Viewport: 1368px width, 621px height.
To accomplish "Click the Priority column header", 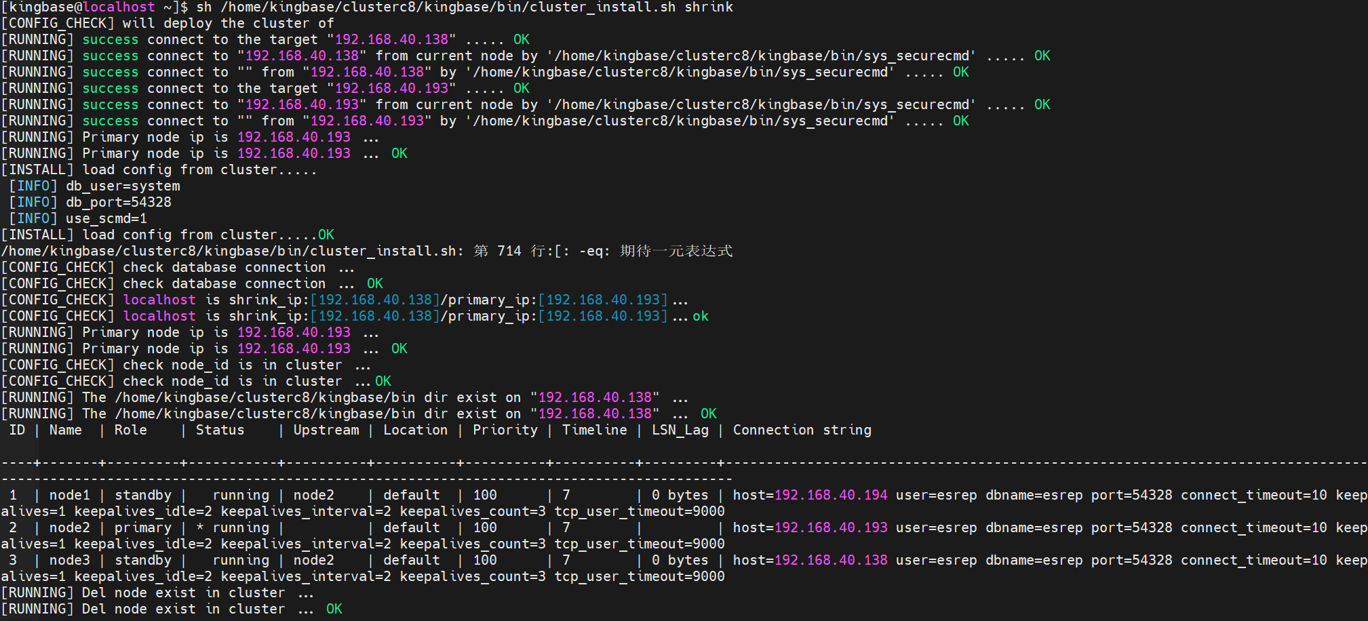I will pyautogui.click(x=505, y=430).
